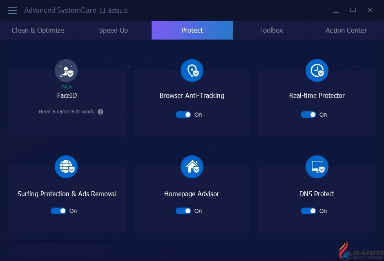
Task: Select the Protect tab
Action: click(192, 30)
